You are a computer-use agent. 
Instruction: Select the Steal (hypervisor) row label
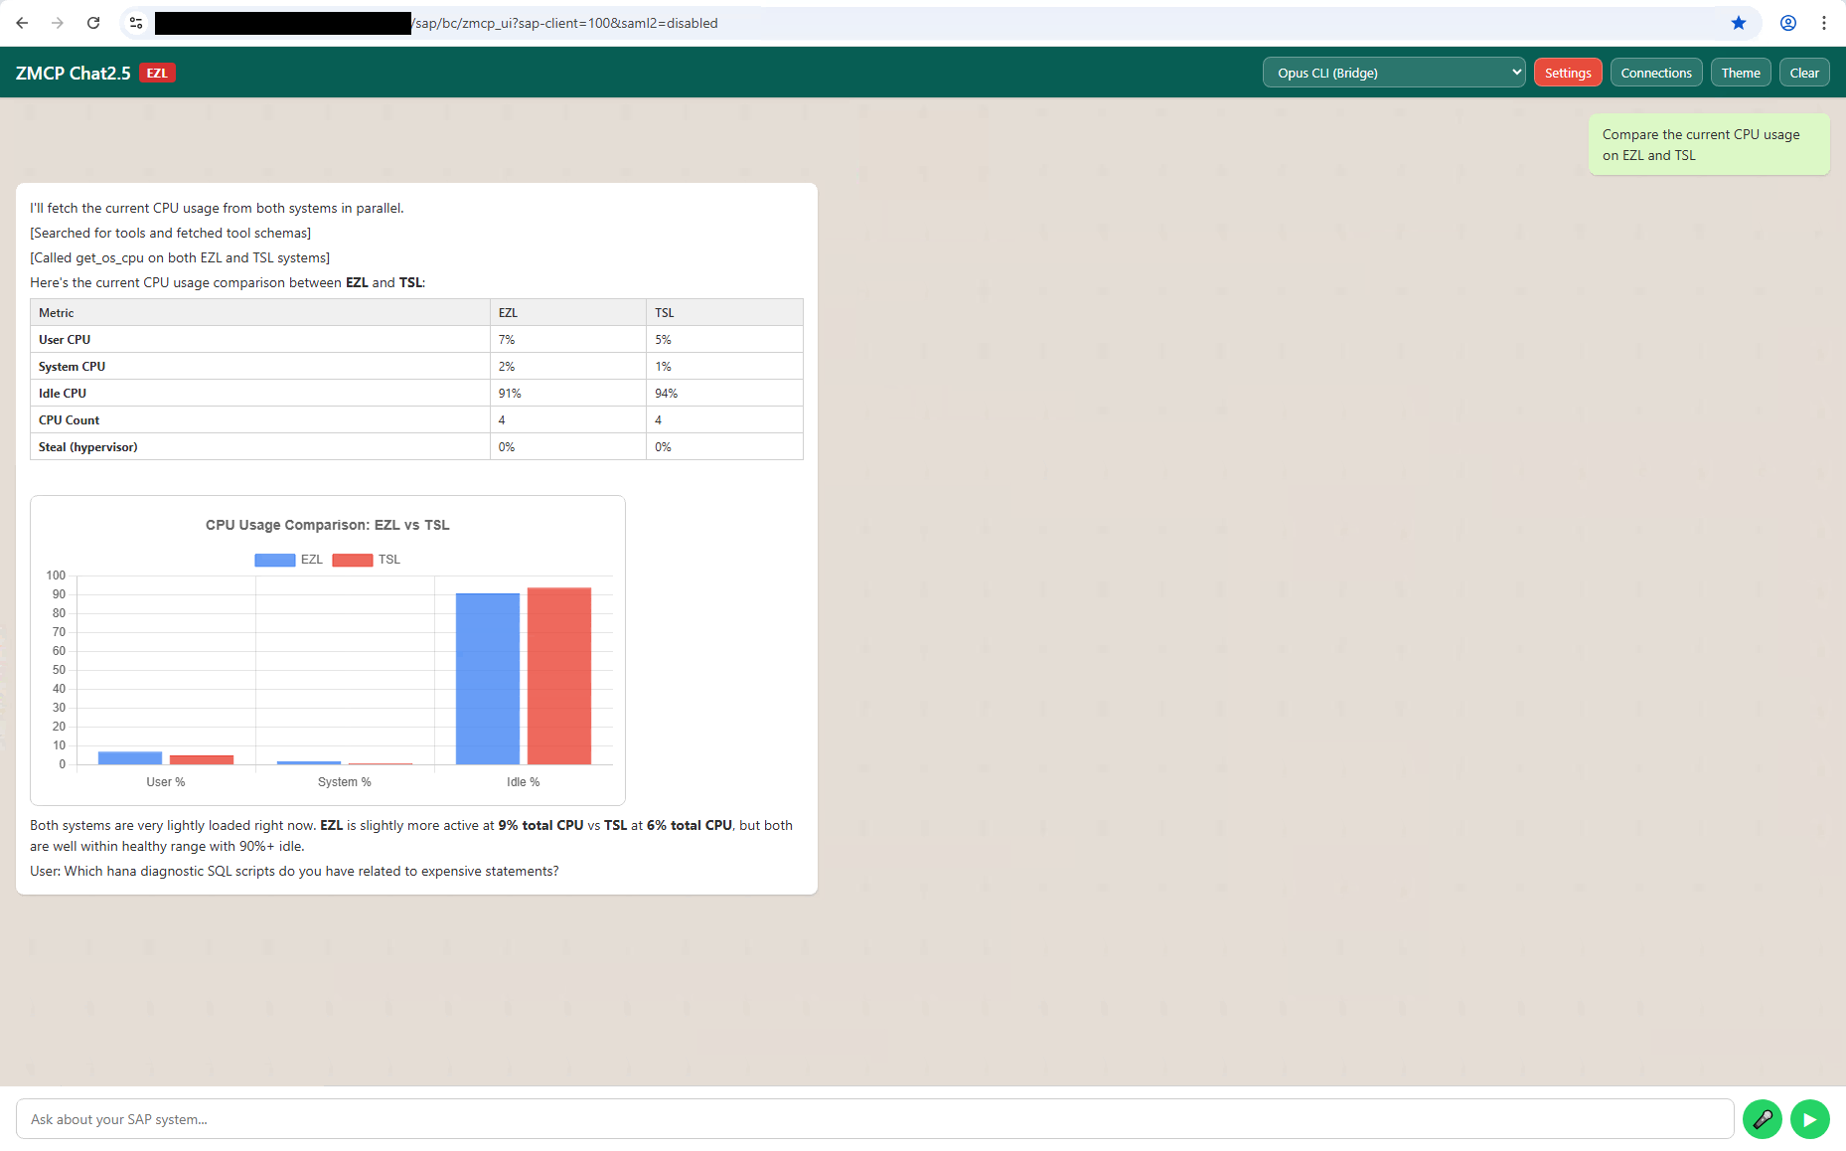point(88,446)
